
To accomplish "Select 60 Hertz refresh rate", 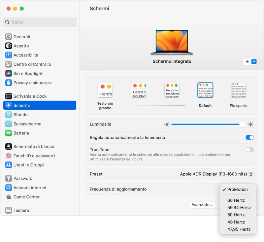I will pyautogui.click(x=236, y=200).
